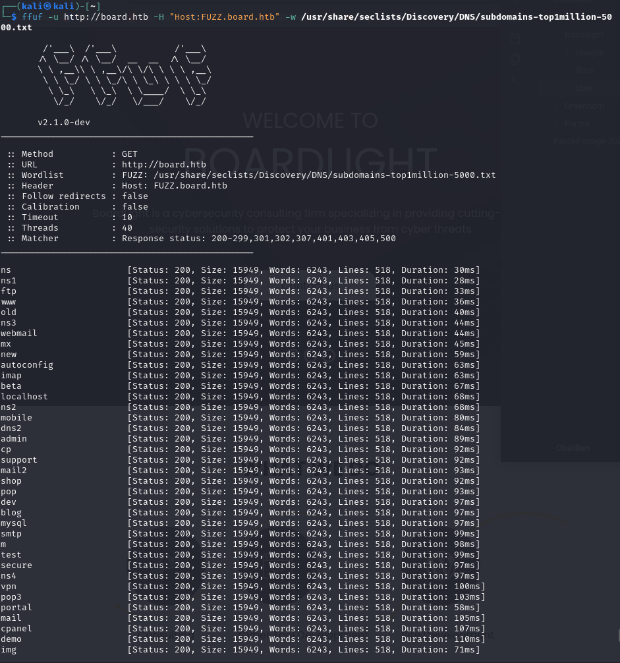Click the 'support' result row name
The width and height of the screenshot is (620, 663).
pyautogui.click(x=18, y=460)
